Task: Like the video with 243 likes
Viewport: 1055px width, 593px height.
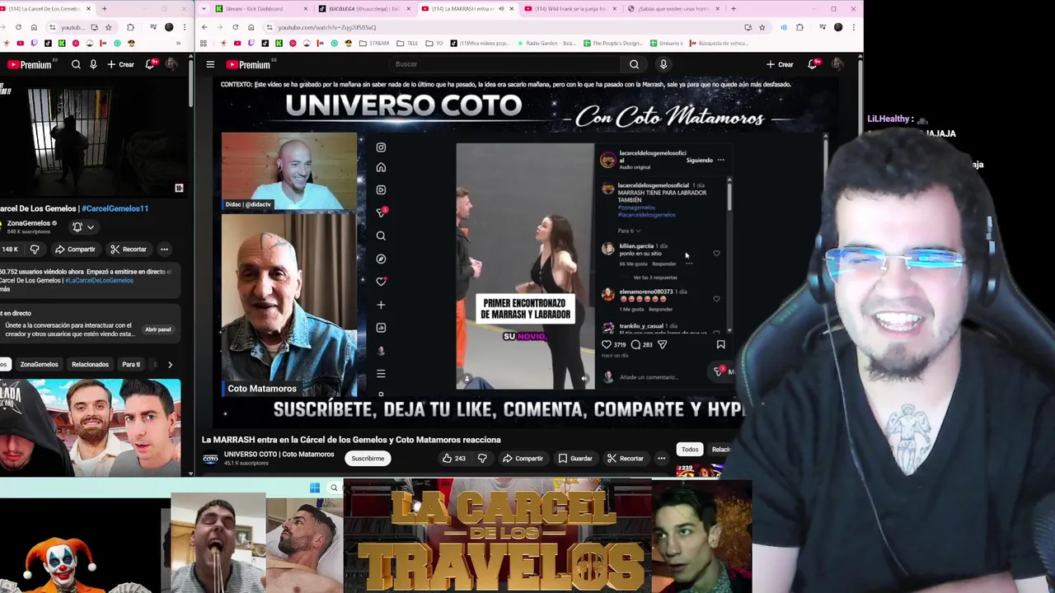Action: pyautogui.click(x=454, y=458)
